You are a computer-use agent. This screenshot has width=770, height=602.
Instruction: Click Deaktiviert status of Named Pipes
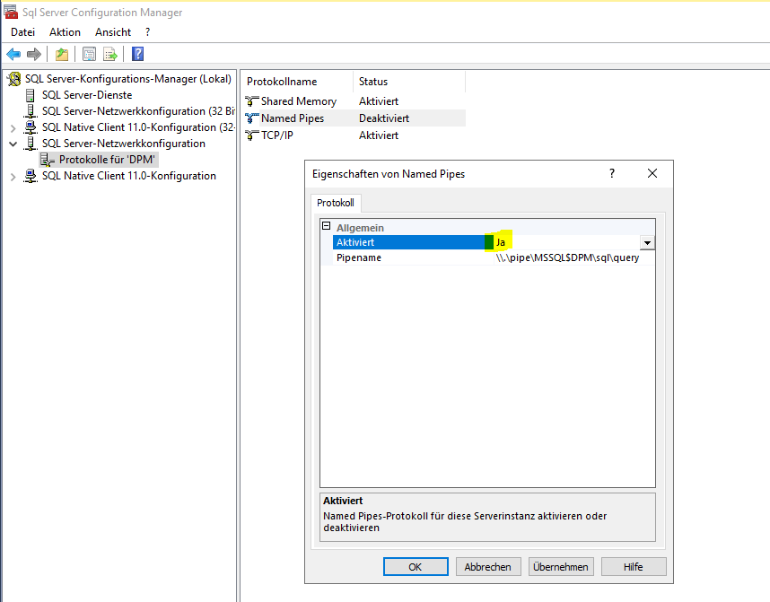point(384,118)
